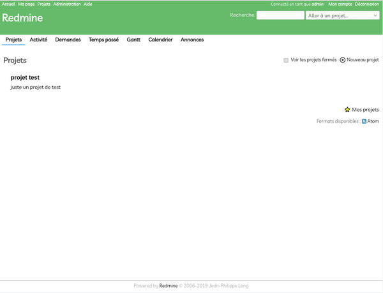Viewport: 383px width, 293px height.
Task: Click the Aide top menu link
Action: pos(88,4)
